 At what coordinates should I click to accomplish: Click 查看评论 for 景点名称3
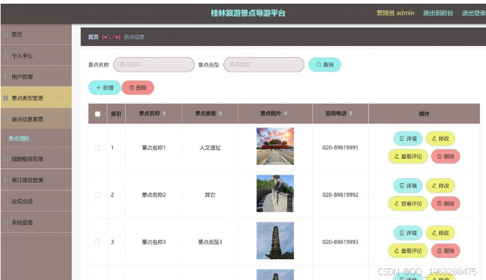pyautogui.click(x=408, y=251)
